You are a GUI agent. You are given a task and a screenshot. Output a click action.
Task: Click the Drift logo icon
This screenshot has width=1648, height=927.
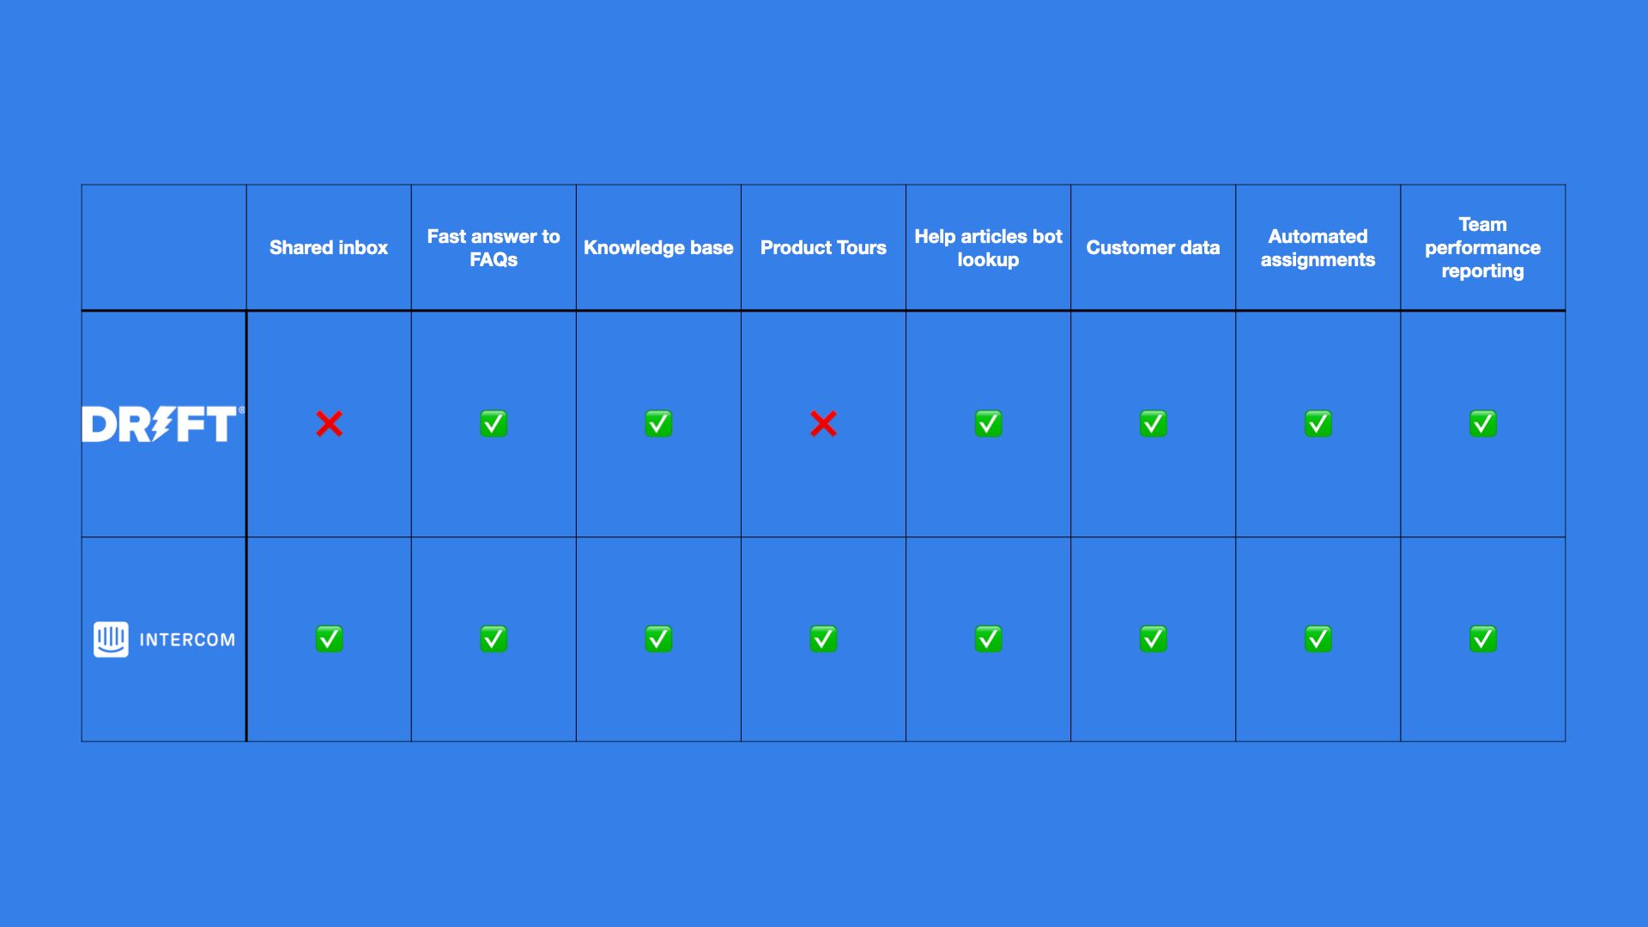tap(162, 425)
